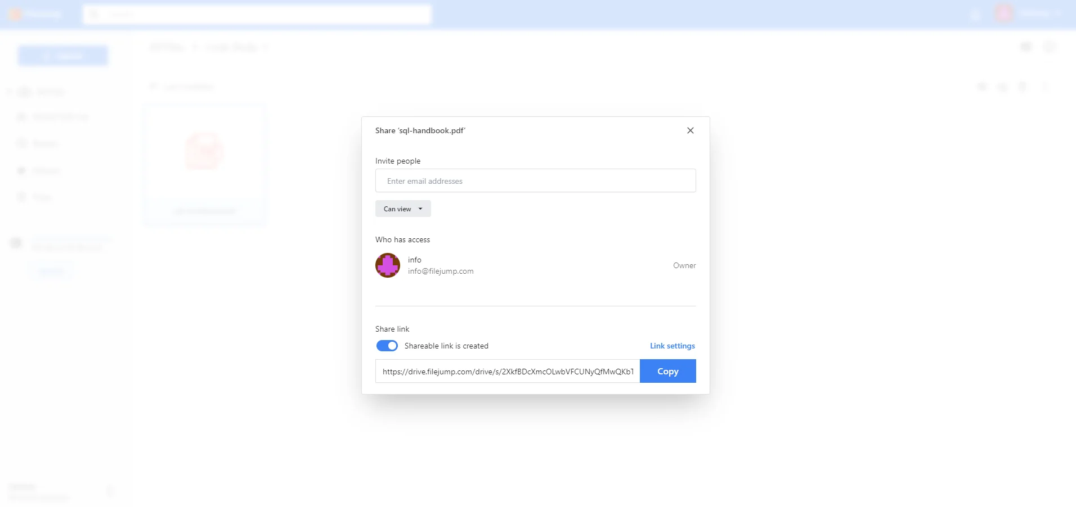Click the notification bell in the top bar
Image resolution: width=1076 pixels, height=507 pixels.
tap(976, 14)
